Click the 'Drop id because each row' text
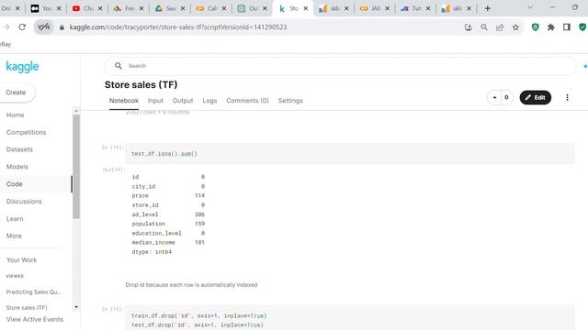 (191, 285)
